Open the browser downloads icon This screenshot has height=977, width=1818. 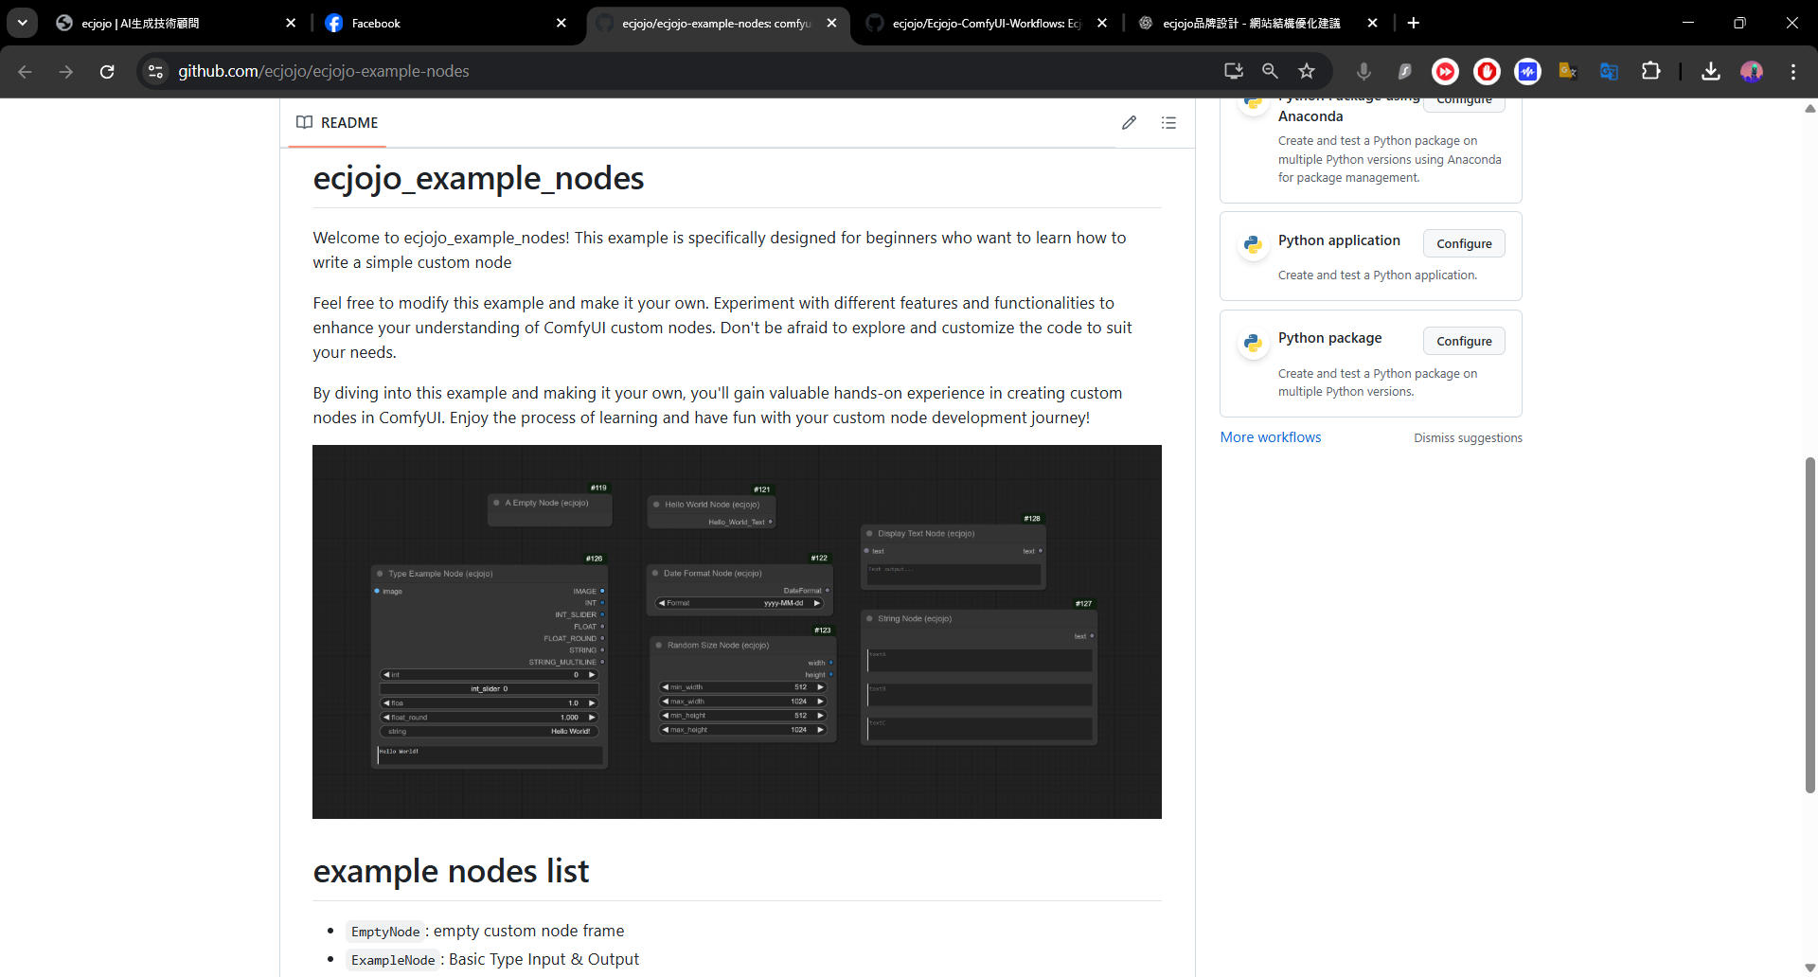coord(1710,71)
